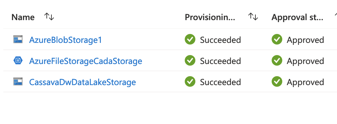Screen dimensions: 337x124
Task: Click Succeeded checkmark icon for CassavaDwDataLakeStorage
Action: pyautogui.click(x=190, y=82)
